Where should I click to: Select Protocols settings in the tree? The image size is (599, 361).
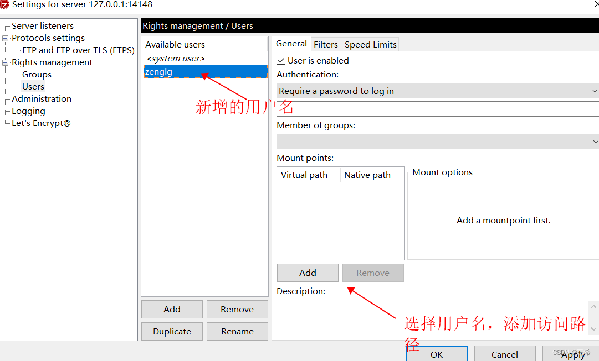tap(48, 38)
